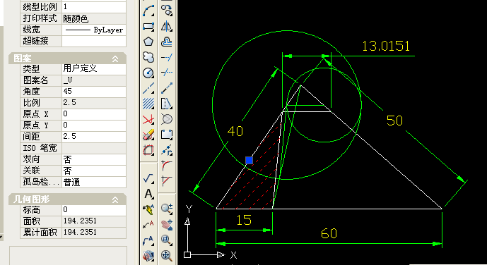Select the Trim dashed-line tool
Screen dimensions: 487x265
[x=167, y=73]
